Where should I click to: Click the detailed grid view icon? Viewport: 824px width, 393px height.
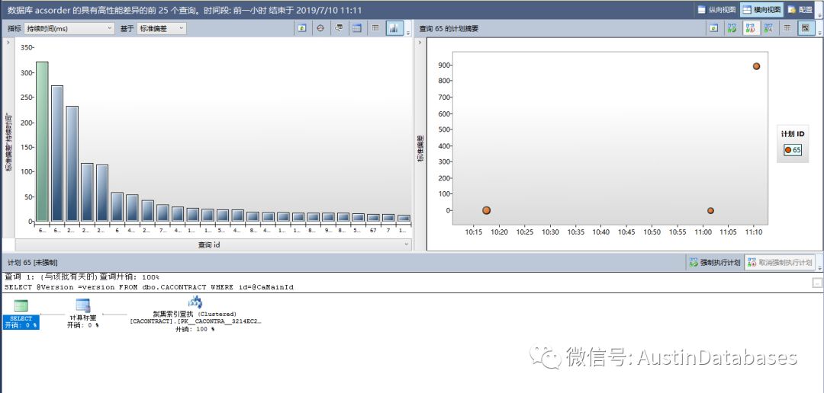pyautogui.click(x=357, y=28)
